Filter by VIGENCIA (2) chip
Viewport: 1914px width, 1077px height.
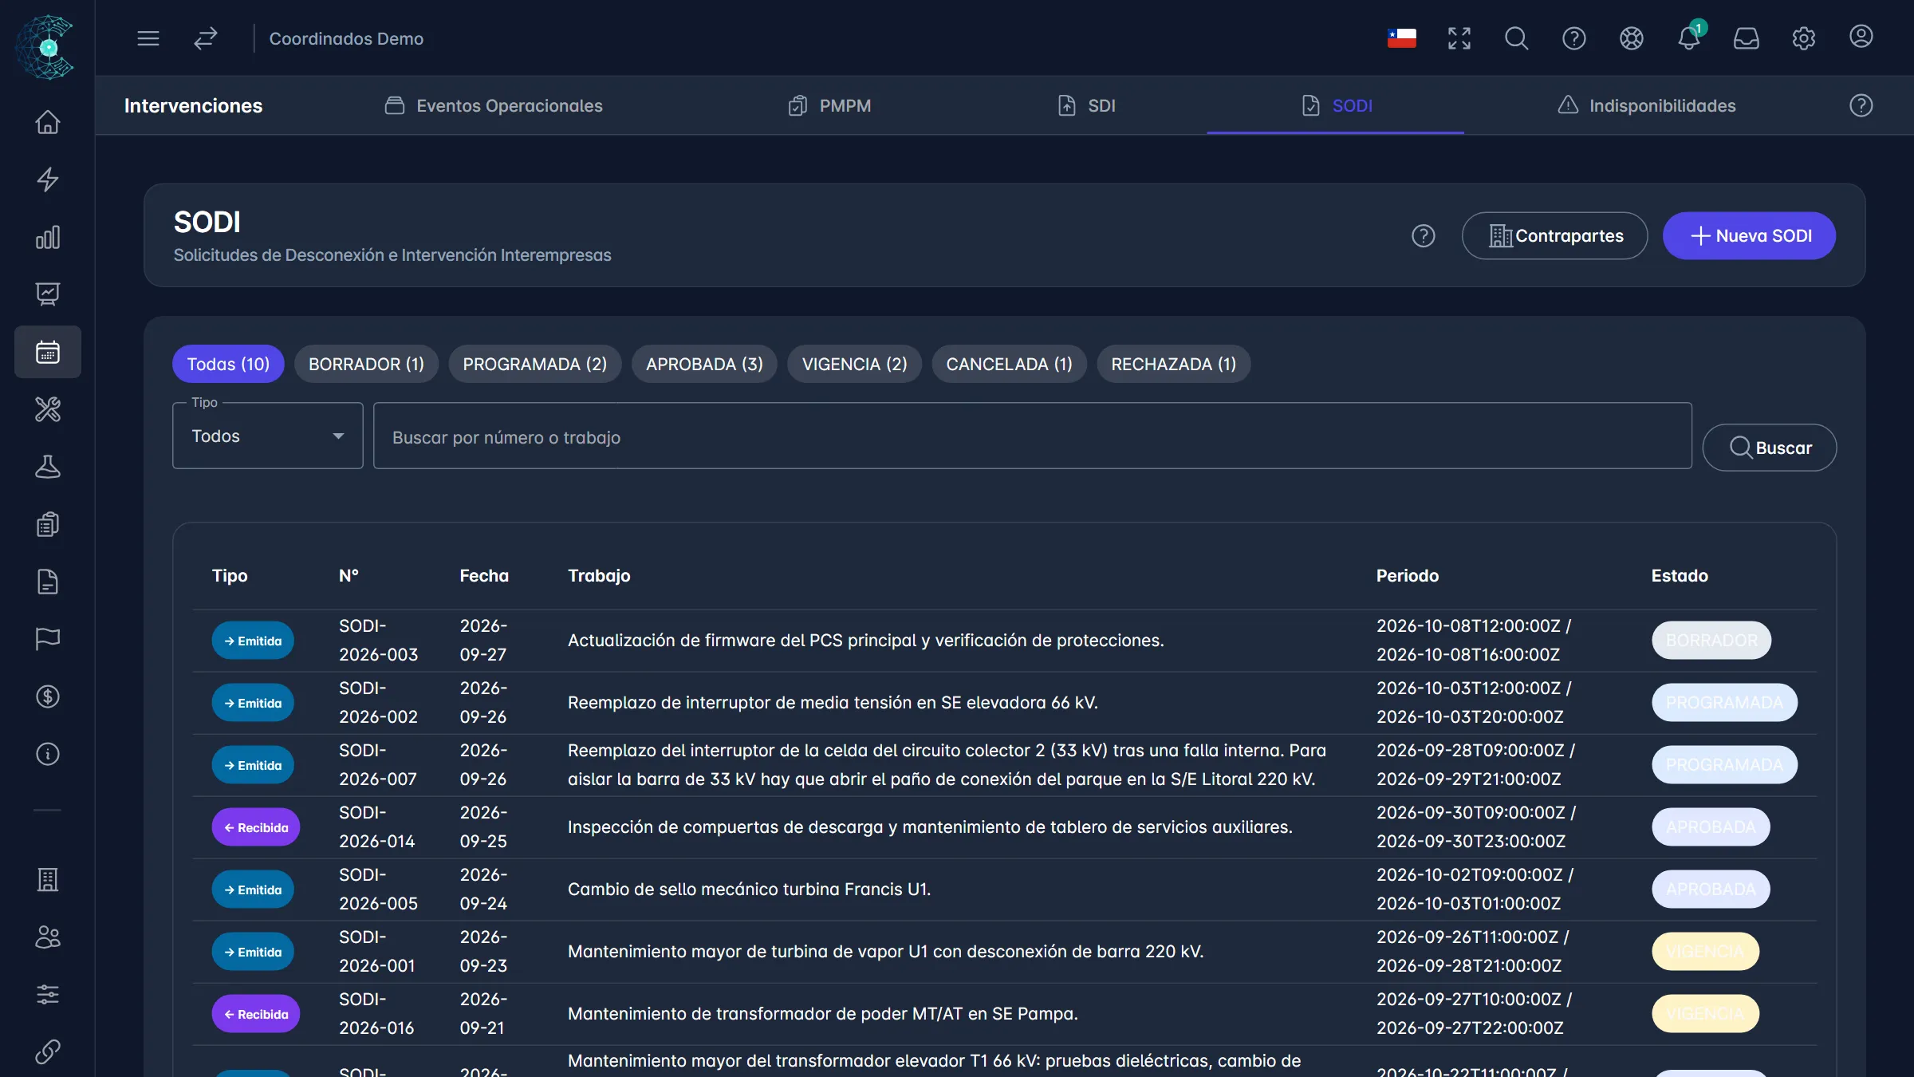[x=854, y=364]
